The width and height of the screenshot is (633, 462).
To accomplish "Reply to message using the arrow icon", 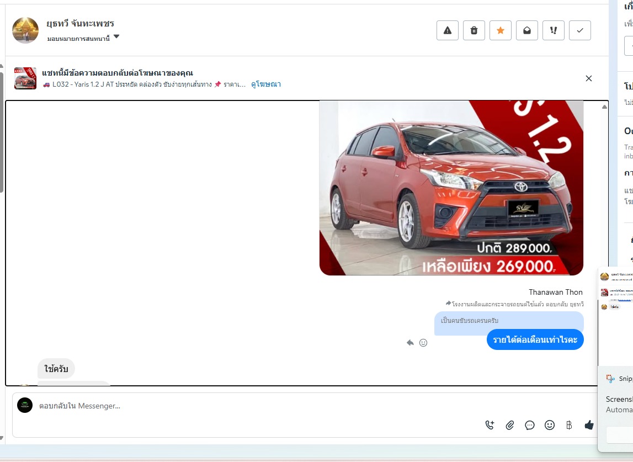I will (x=410, y=343).
